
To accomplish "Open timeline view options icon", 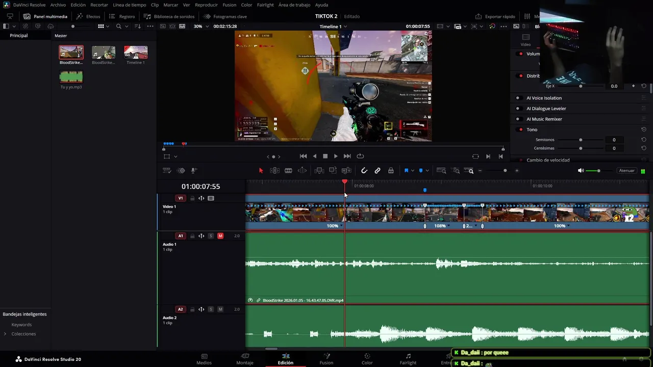I will (166, 171).
